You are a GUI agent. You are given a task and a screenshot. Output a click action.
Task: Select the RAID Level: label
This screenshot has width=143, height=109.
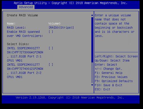(x=16, y=28)
